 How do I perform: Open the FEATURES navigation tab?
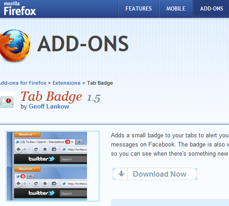[139, 9]
